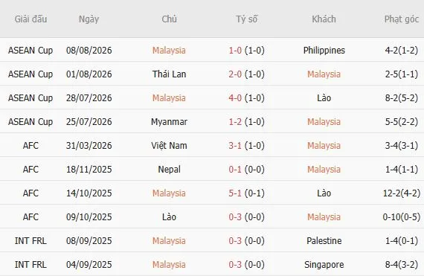
Task: Select INT FRL league on 04/09/2025 row
Action: click(30, 264)
